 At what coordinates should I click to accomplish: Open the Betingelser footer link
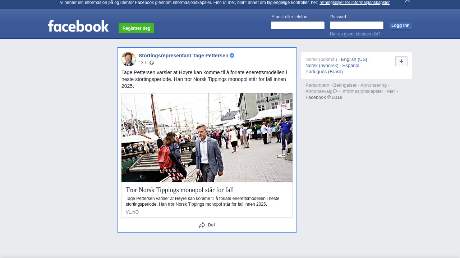[x=345, y=85]
